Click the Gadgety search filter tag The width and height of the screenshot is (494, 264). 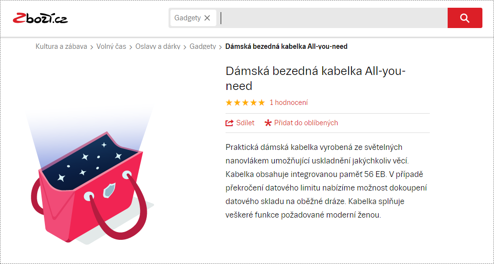pyautogui.click(x=193, y=18)
